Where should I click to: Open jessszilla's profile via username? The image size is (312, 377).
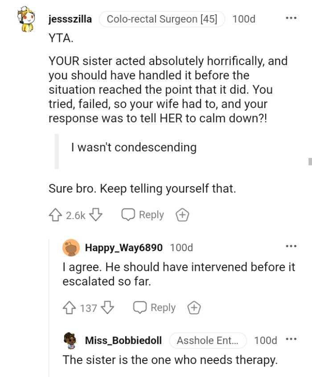tap(70, 19)
